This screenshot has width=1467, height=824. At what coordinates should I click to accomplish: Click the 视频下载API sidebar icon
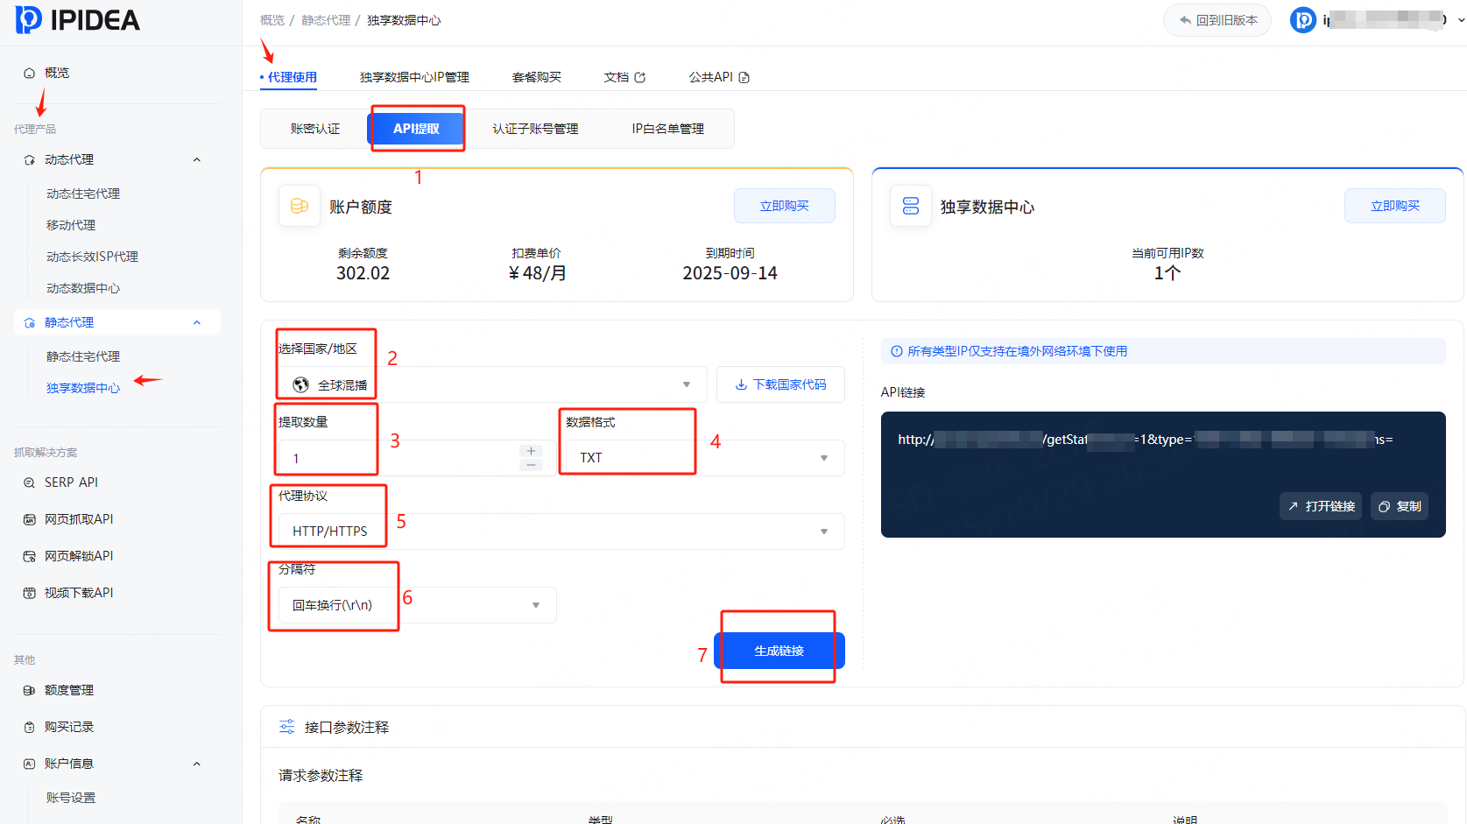click(x=29, y=593)
